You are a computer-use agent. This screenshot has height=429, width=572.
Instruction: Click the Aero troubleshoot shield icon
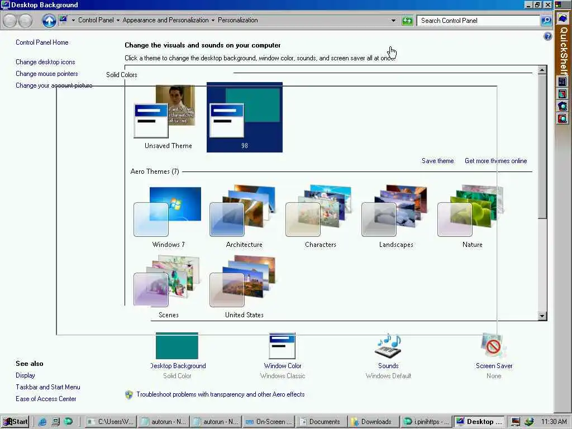pos(129,395)
